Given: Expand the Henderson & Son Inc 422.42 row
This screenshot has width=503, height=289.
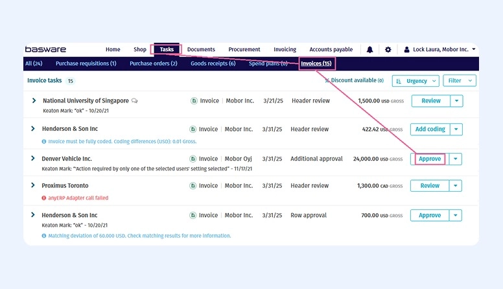Looking at the screenshot, I should click(x=32, y=128).
